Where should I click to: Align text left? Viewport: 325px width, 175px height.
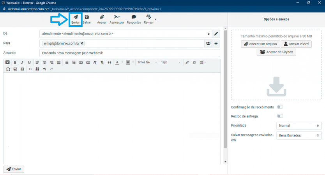pyautogui.click(x=37, y=62)
